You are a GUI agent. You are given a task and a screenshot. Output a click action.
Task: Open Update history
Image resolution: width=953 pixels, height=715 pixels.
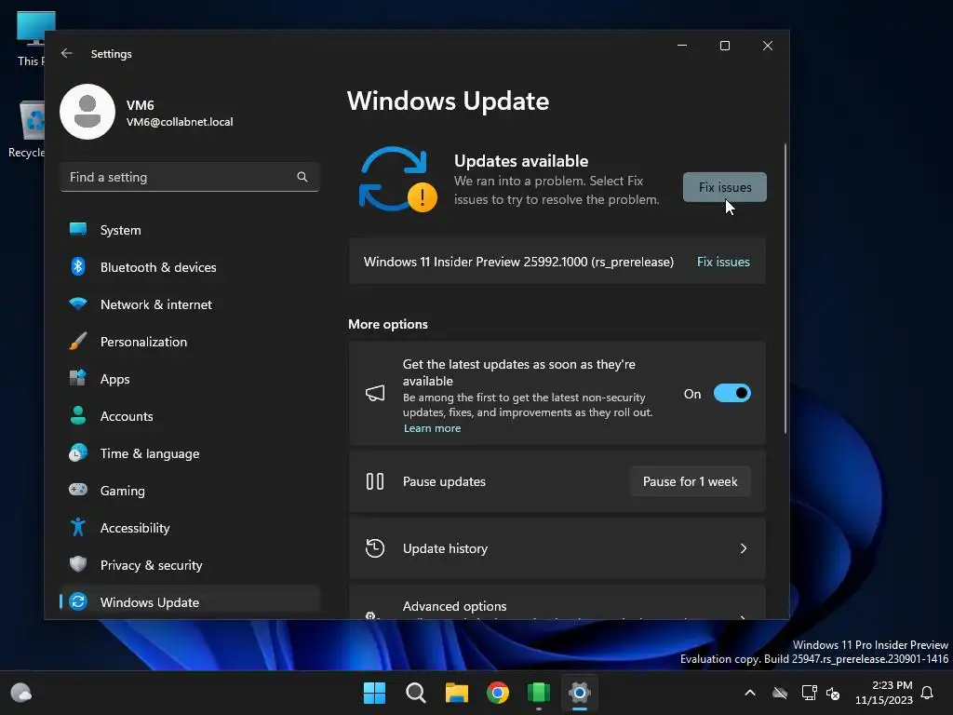[557, 548]
